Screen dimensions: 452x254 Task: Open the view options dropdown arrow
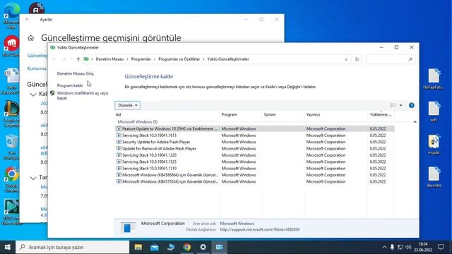tap(400, 105)
